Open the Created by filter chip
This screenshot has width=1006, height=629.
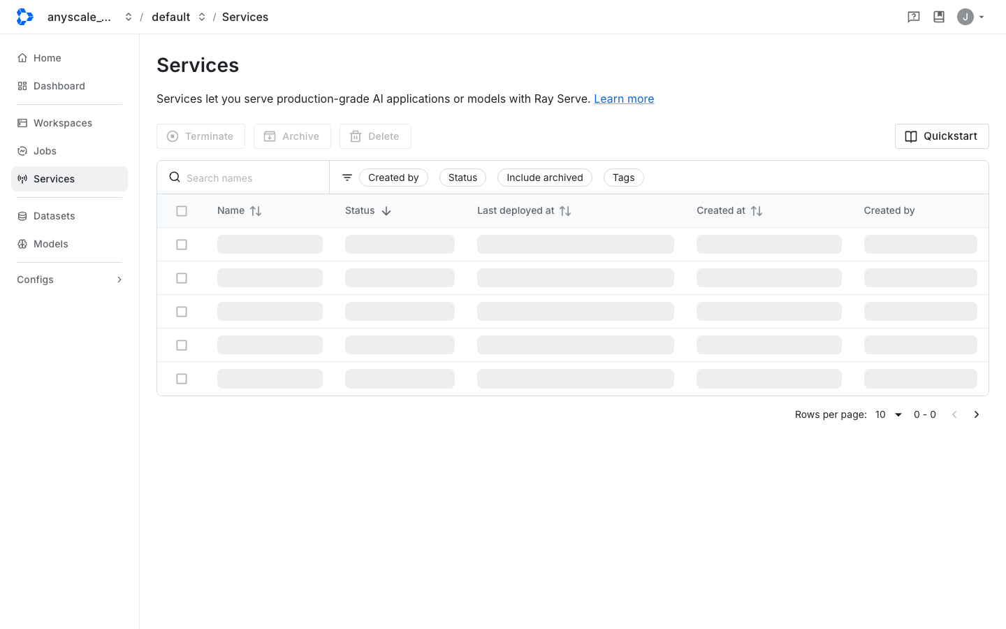coord(393,178)
